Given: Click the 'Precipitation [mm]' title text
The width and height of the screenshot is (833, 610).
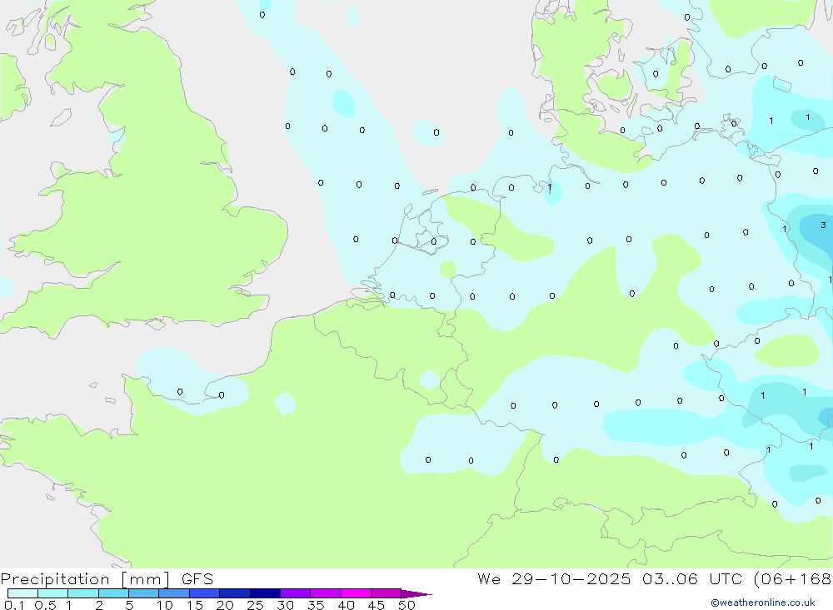Looking at the screenshot, I should (x=85, y=579).
